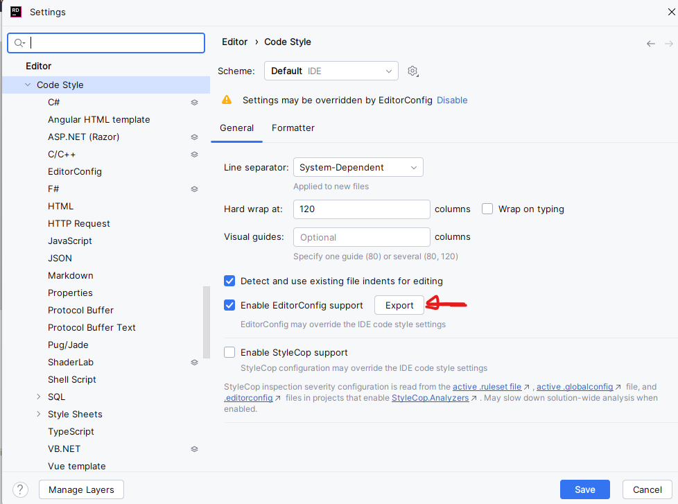Open the Scheme dropdown
The height and width of the screenshot is (504, 678).
click(x=331, y=71)
